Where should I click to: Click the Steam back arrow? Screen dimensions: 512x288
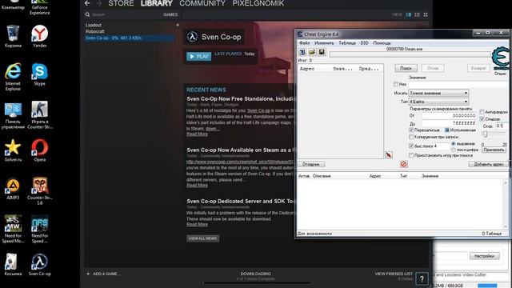click(x=87, y=3)
